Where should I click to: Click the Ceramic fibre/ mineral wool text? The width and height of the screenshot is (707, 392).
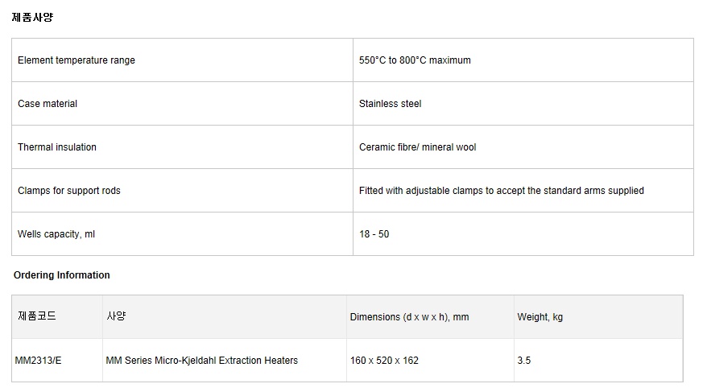coord(418,147)
